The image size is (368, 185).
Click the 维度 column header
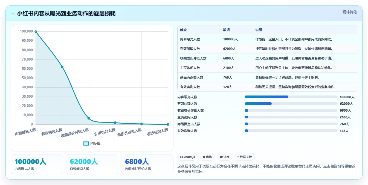tap(183, 30)
